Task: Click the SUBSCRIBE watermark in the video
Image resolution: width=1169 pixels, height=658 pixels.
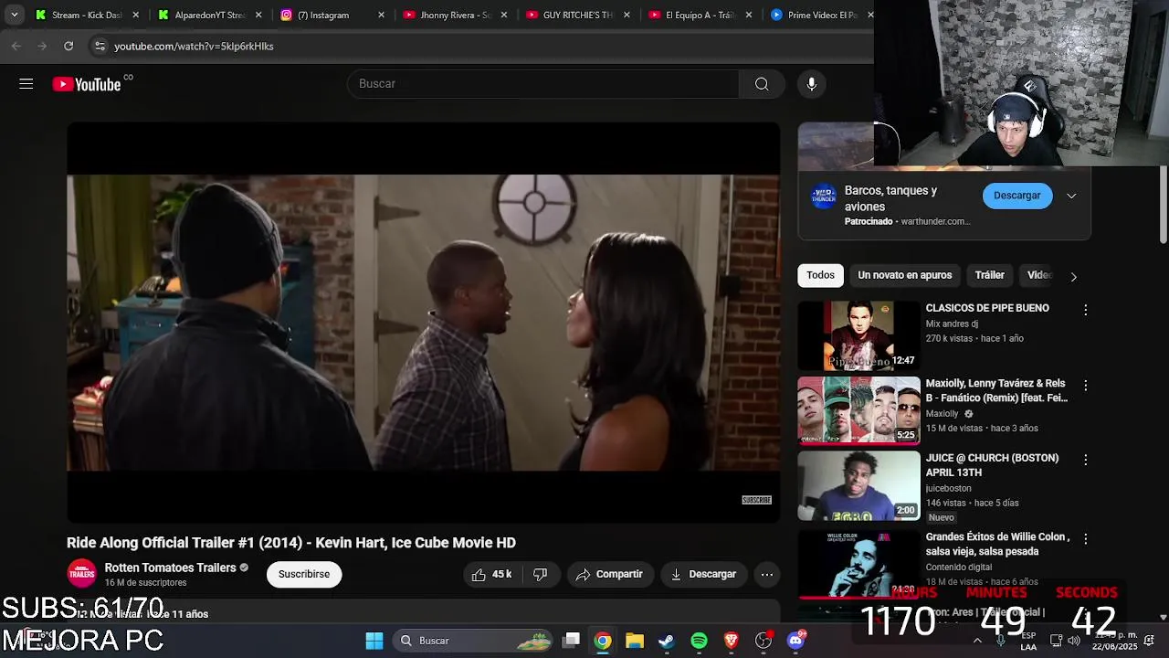Action: (756, 500)
